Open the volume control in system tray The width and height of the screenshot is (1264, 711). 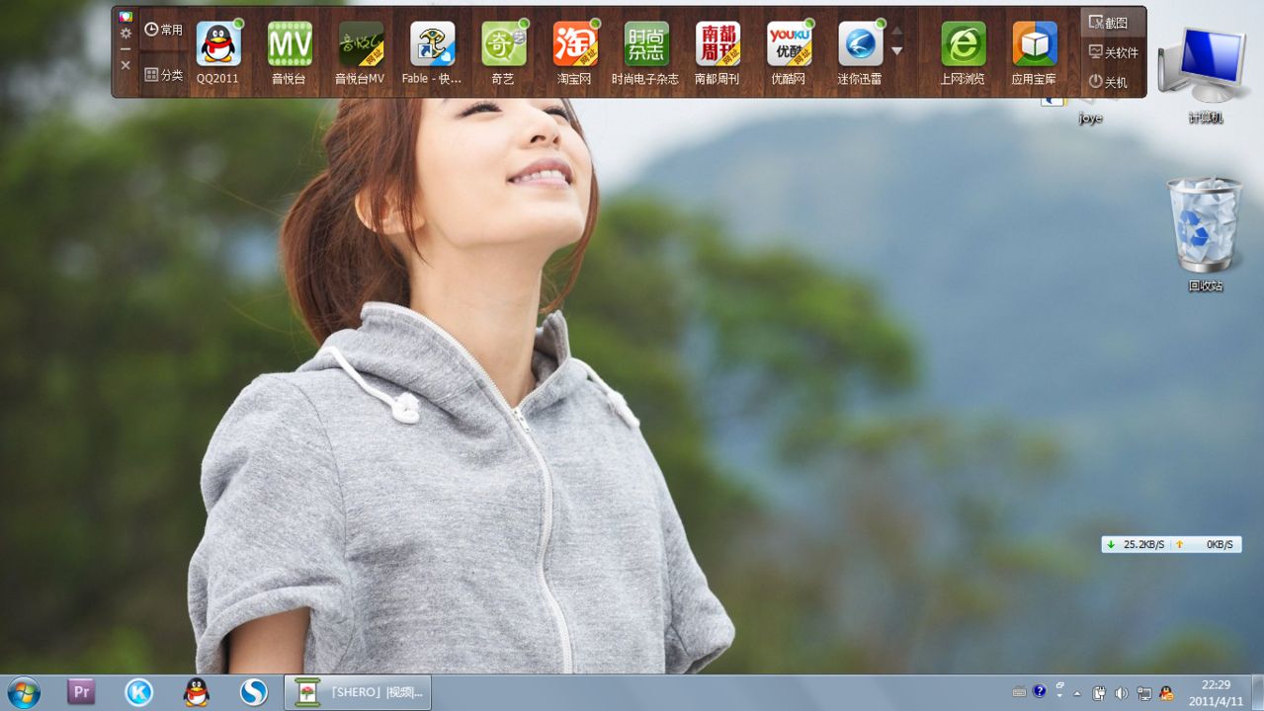(1122, 693)
